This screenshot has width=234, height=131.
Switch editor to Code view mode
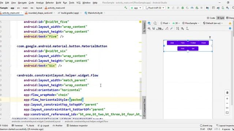[x=211, y=18]
